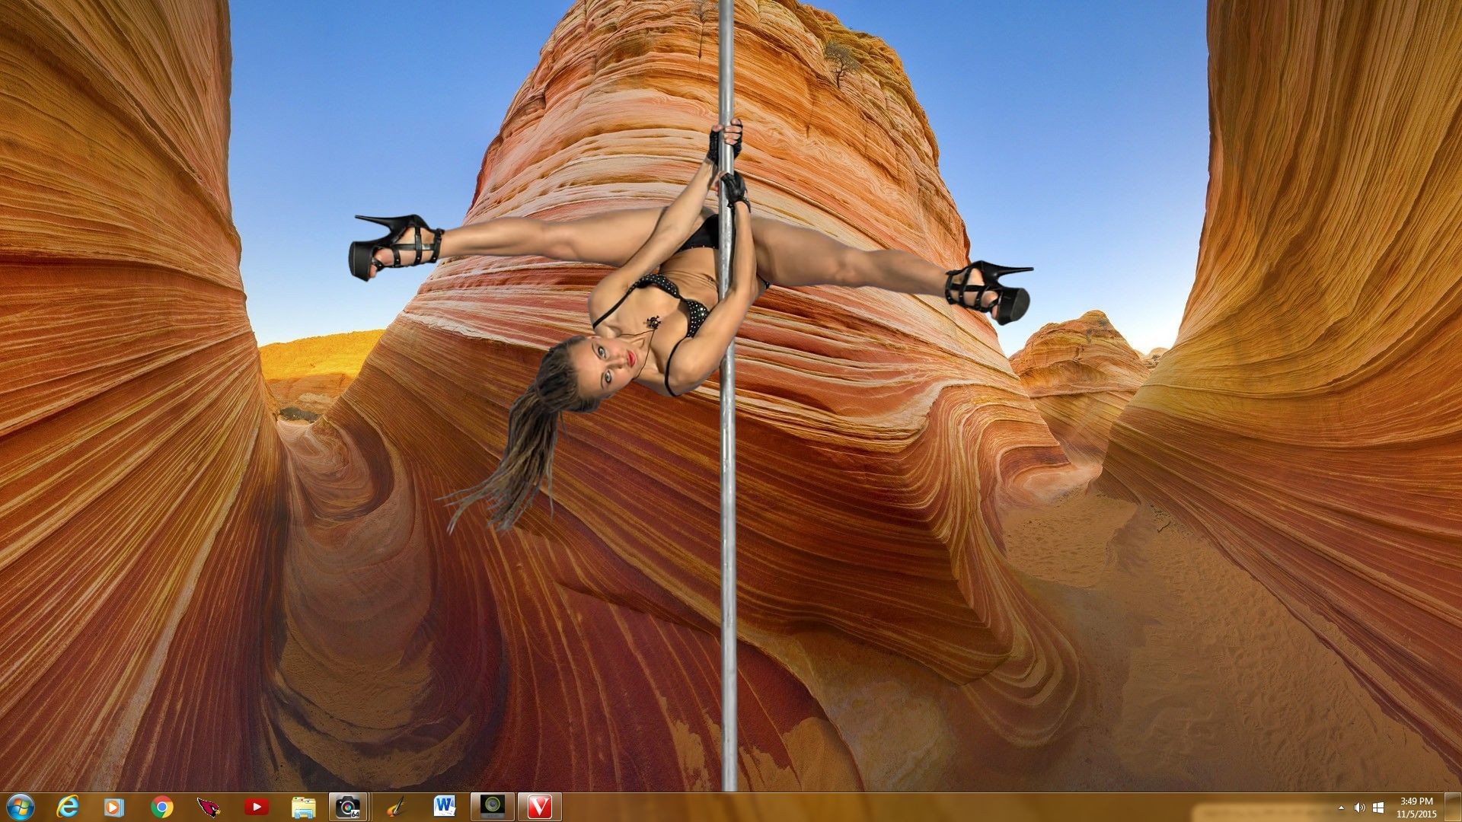
Task: Launch Google Chrome from the taskbar
Action: tap(161, 807)
